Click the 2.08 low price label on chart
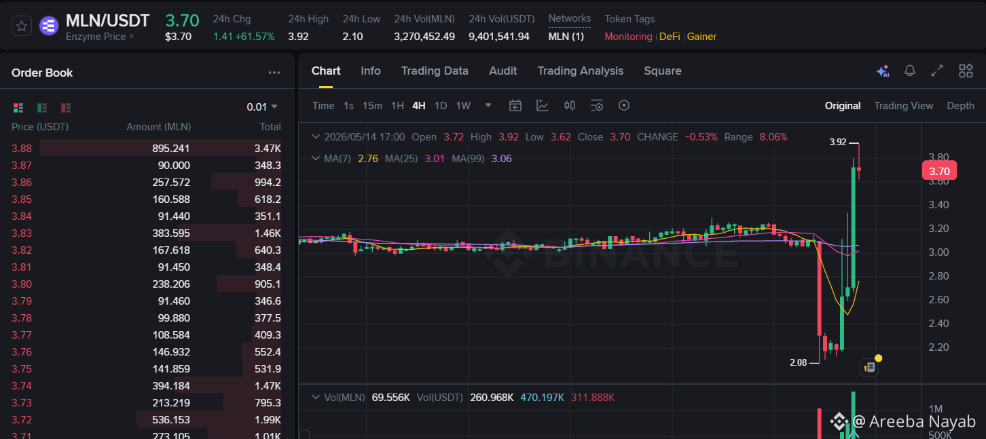The width and height of the screenshot is (986, 439). [799, 362]
